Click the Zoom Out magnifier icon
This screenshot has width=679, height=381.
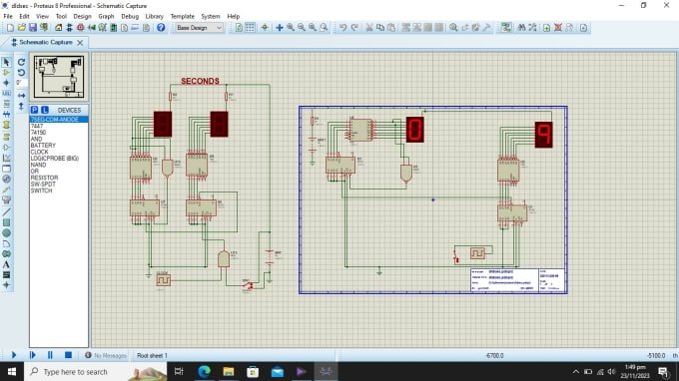click(302, 28)
